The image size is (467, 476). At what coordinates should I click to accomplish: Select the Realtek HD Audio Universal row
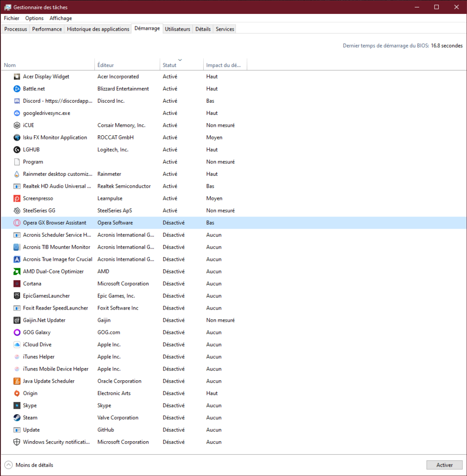coord(234,186)
